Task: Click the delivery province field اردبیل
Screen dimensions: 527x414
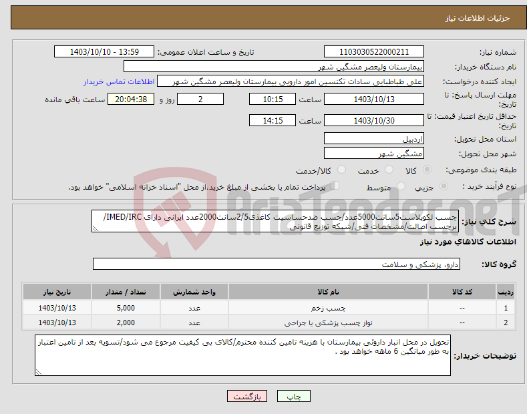Action: [x=374, y=138]
